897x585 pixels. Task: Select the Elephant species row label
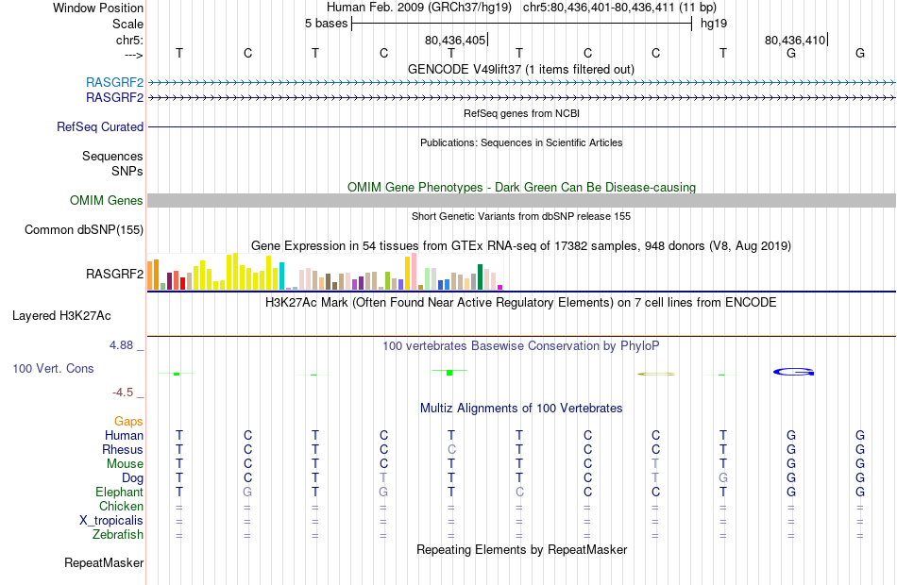(120, 493)
